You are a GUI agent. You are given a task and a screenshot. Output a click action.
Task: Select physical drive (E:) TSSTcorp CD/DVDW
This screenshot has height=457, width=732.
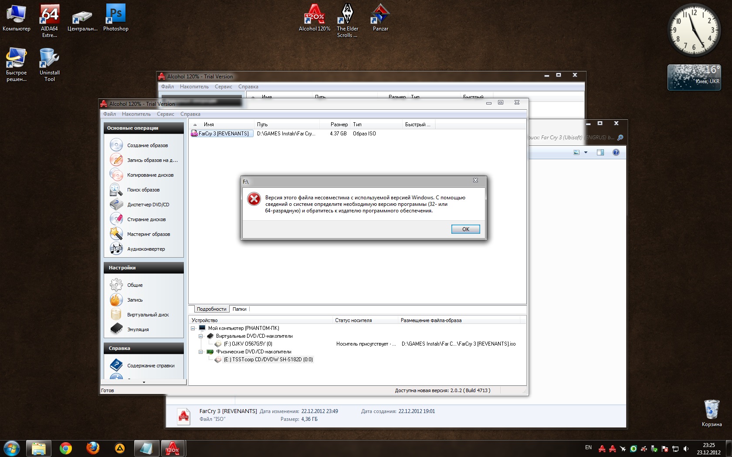(x=268, y=360)
